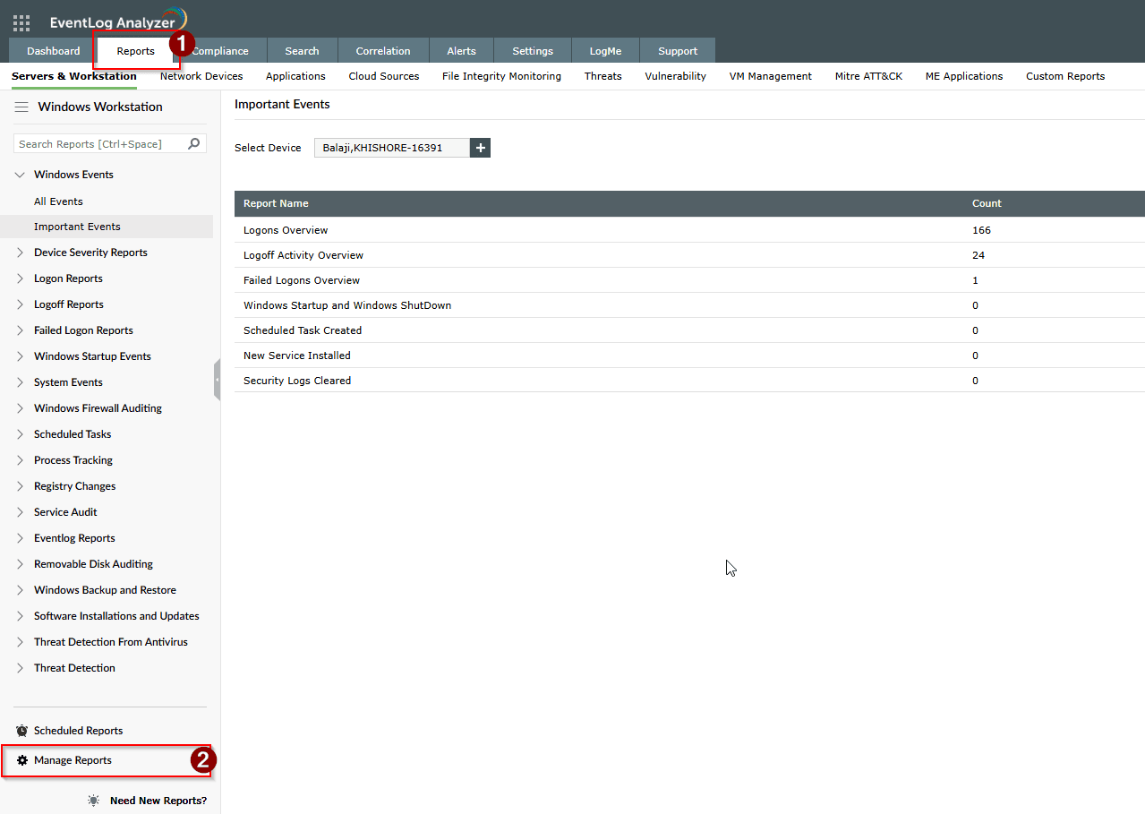Go to the Search tab
Viewport: 1145px width, 814px height.
click(302, 51)
